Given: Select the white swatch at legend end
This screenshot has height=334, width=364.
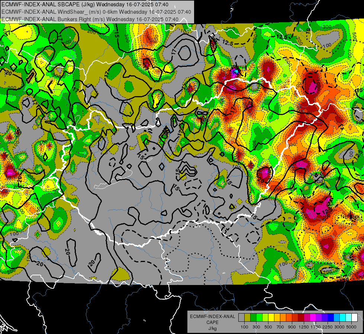Looking at the screenshot, I should pos(355,317).
